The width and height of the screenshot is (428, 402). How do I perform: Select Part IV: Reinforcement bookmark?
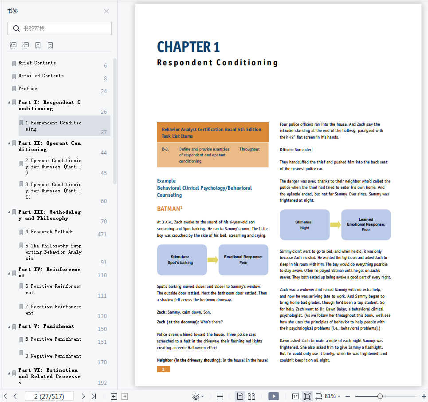point(50,272)
